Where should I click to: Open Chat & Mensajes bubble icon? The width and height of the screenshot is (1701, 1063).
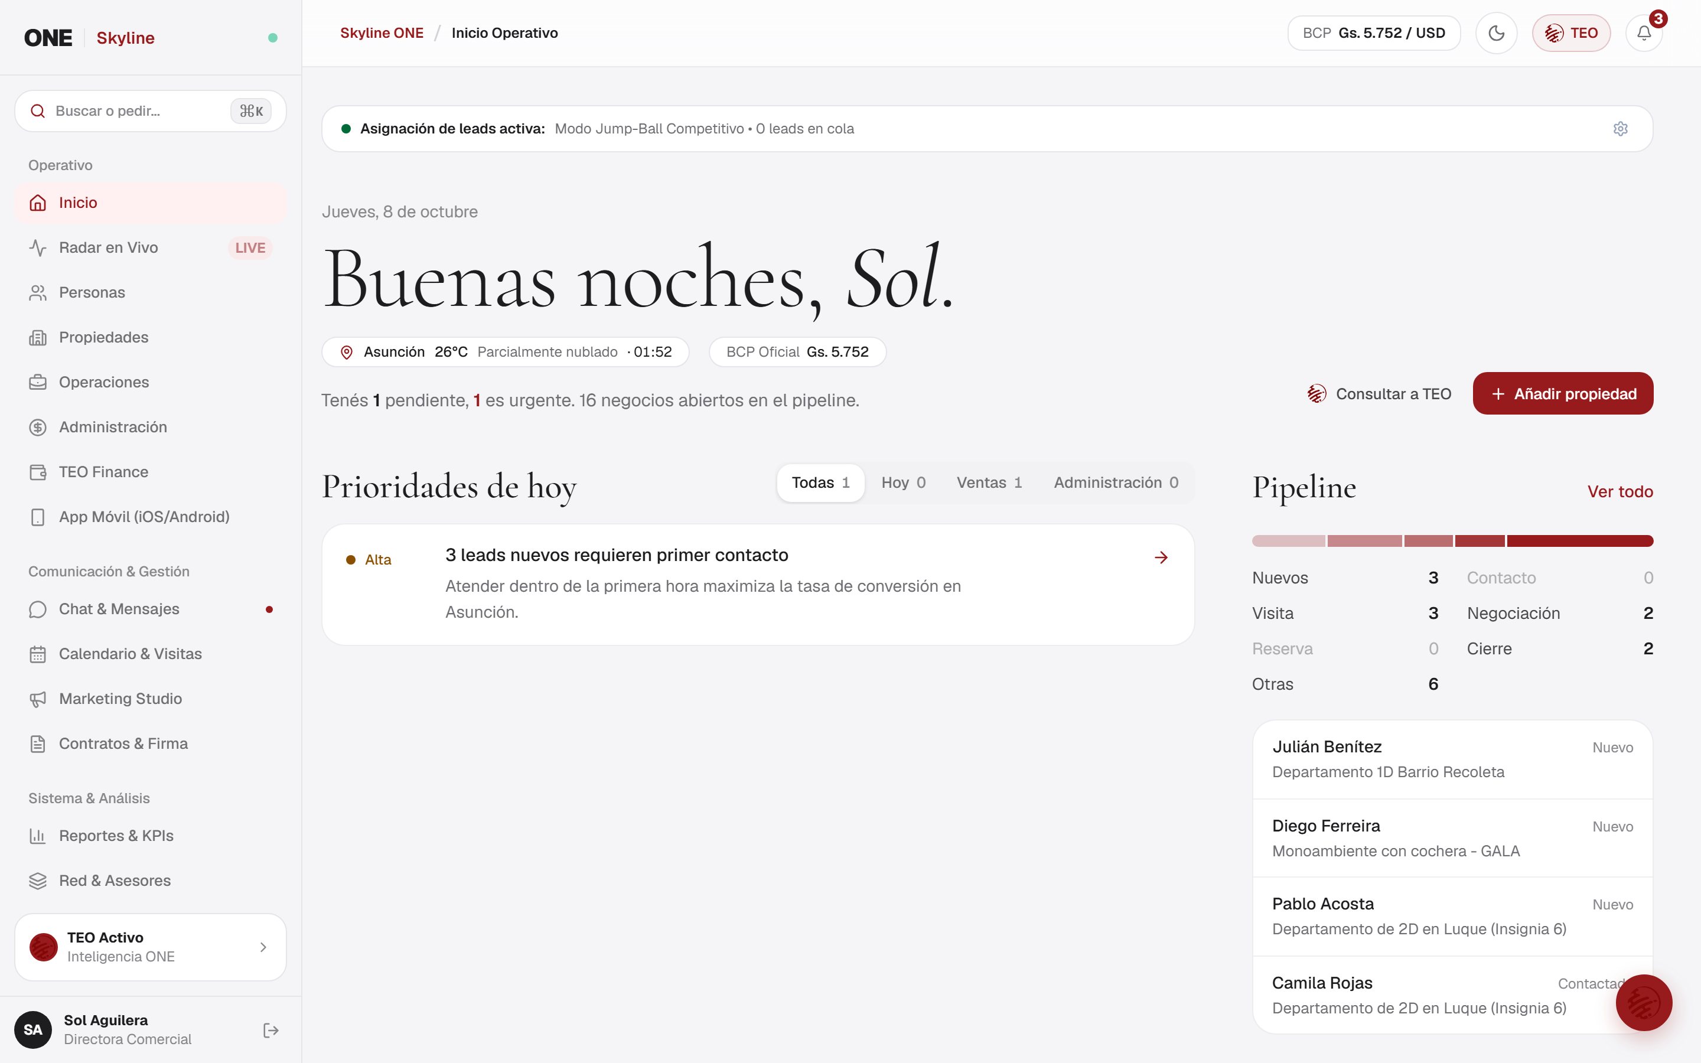pyautogui.click(x=38, y=609)
